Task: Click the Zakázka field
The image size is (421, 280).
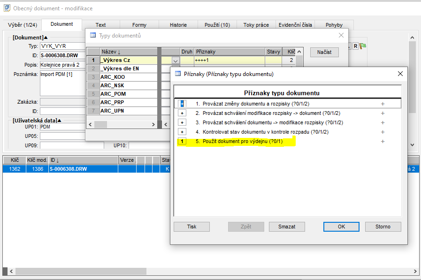Action: pyautogui.click(x=63, y=102)
